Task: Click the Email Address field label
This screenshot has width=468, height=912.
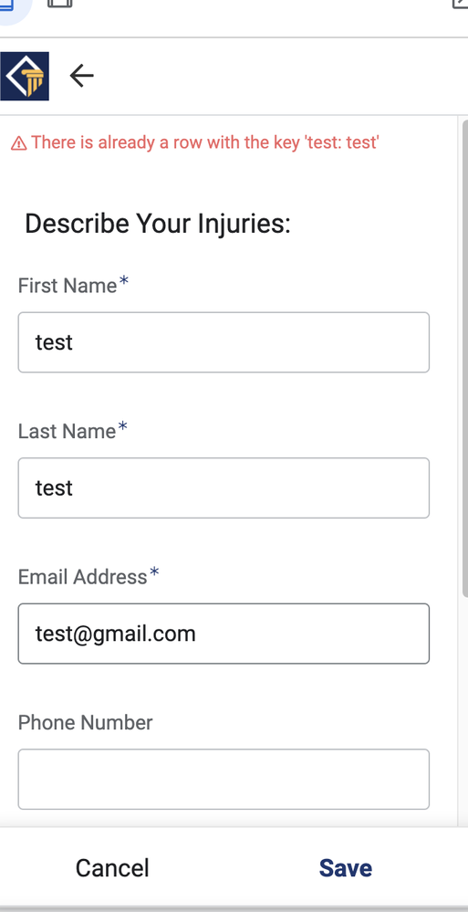Action: [x=82, y=576]
